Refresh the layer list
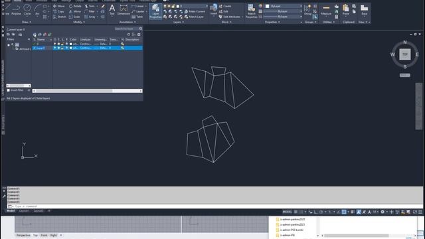The image size is (425, 239). tap(129, 35)
